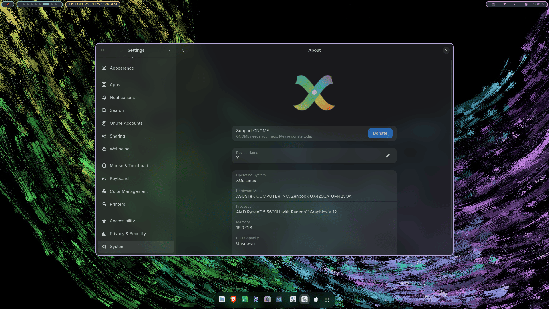Open Visual Studio Code from the dock
Screen dimensions: 549x309
coord(279,300)
